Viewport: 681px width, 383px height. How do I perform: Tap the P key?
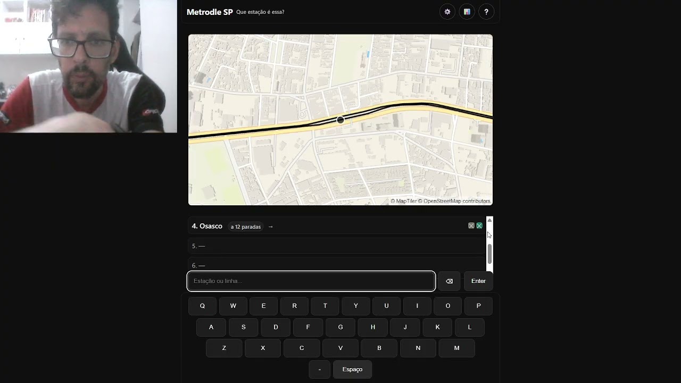pos(478,306)
